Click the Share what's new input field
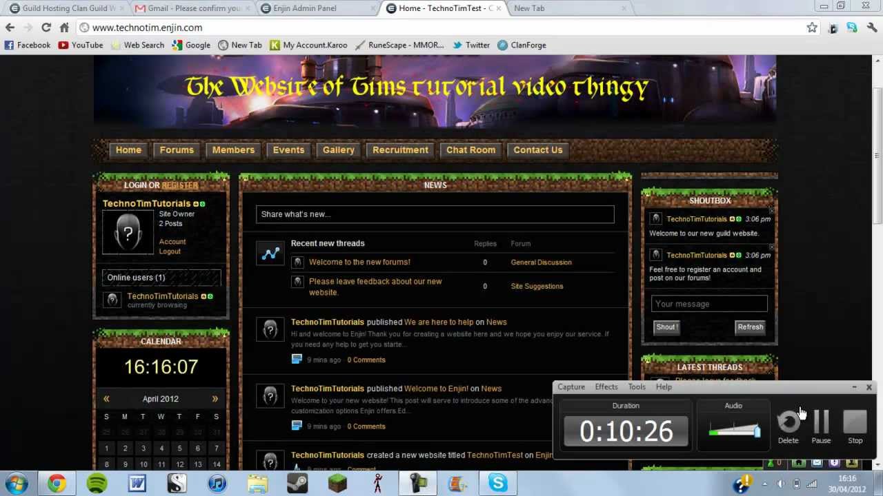883x496 pixels. click(435, 214)
